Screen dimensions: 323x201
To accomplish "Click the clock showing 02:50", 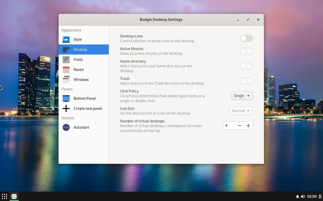I will point(312,196).
